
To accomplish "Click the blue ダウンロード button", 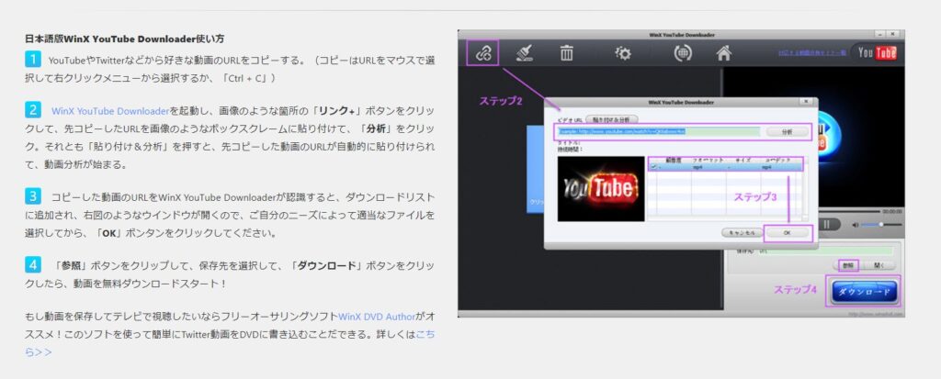I will (863, 292).
